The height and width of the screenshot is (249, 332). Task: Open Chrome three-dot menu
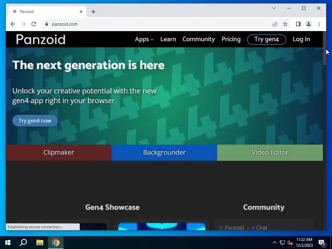319,24
